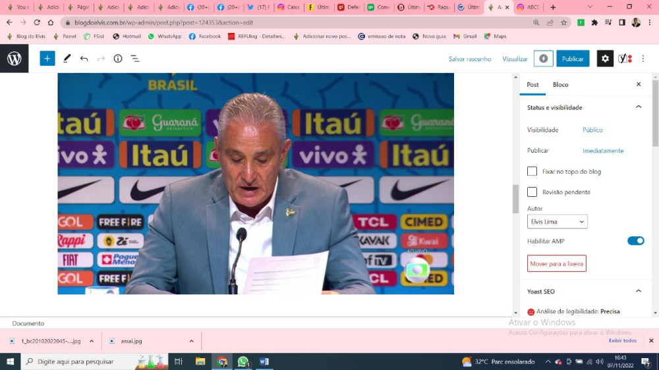This screenshot has width=659, height=370.
Task: Open the Gmail bookmark
Action: pyautogui.click(x=465, y=36)
